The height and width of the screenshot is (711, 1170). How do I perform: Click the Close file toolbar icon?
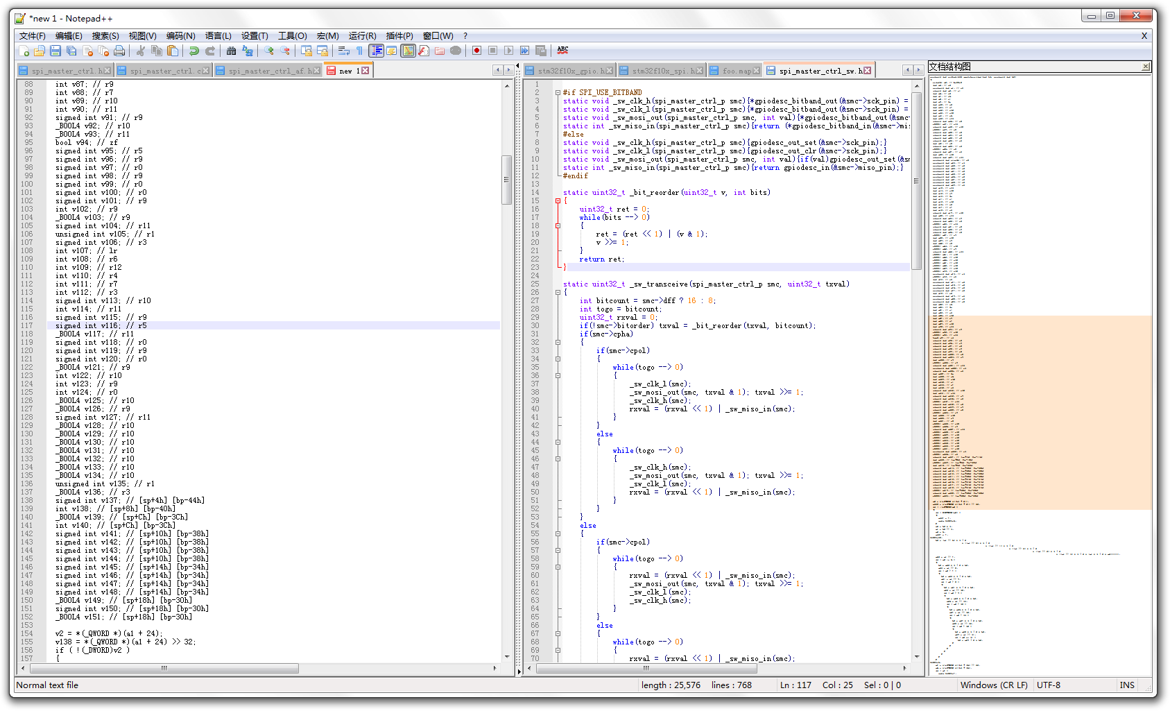pyautogui.click(x=87, y=51)
